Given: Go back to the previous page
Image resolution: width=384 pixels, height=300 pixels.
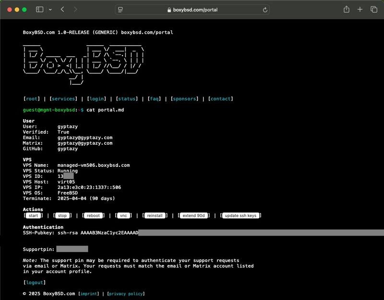Looking at the screenshot, I should [62, 10].
